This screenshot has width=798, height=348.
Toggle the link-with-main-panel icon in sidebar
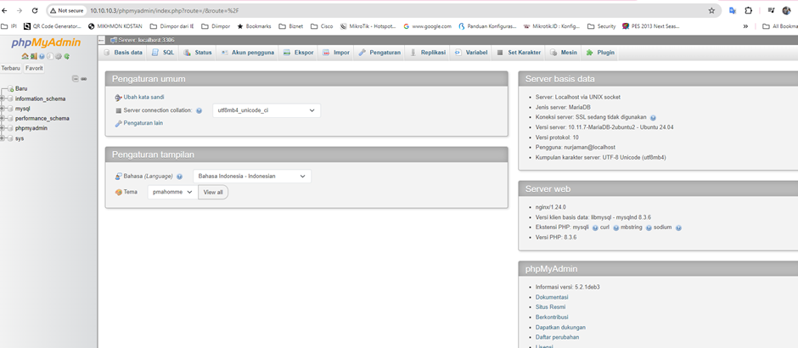84,78
